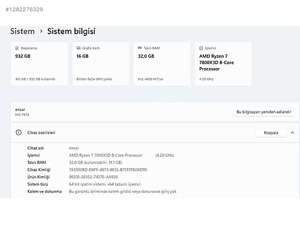Click the Grafik Kartı icon
This screenshot has width=300, height=225.
[x=78, y=48]
